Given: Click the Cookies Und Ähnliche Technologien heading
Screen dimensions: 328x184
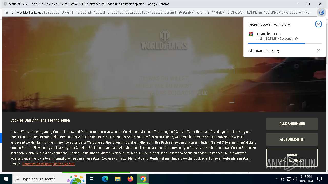Looking at the screenshot, I should [x=40, y=120].
